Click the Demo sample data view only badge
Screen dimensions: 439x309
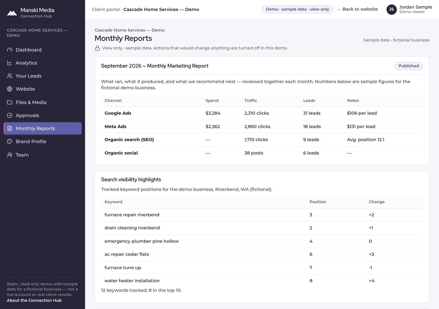297,9
